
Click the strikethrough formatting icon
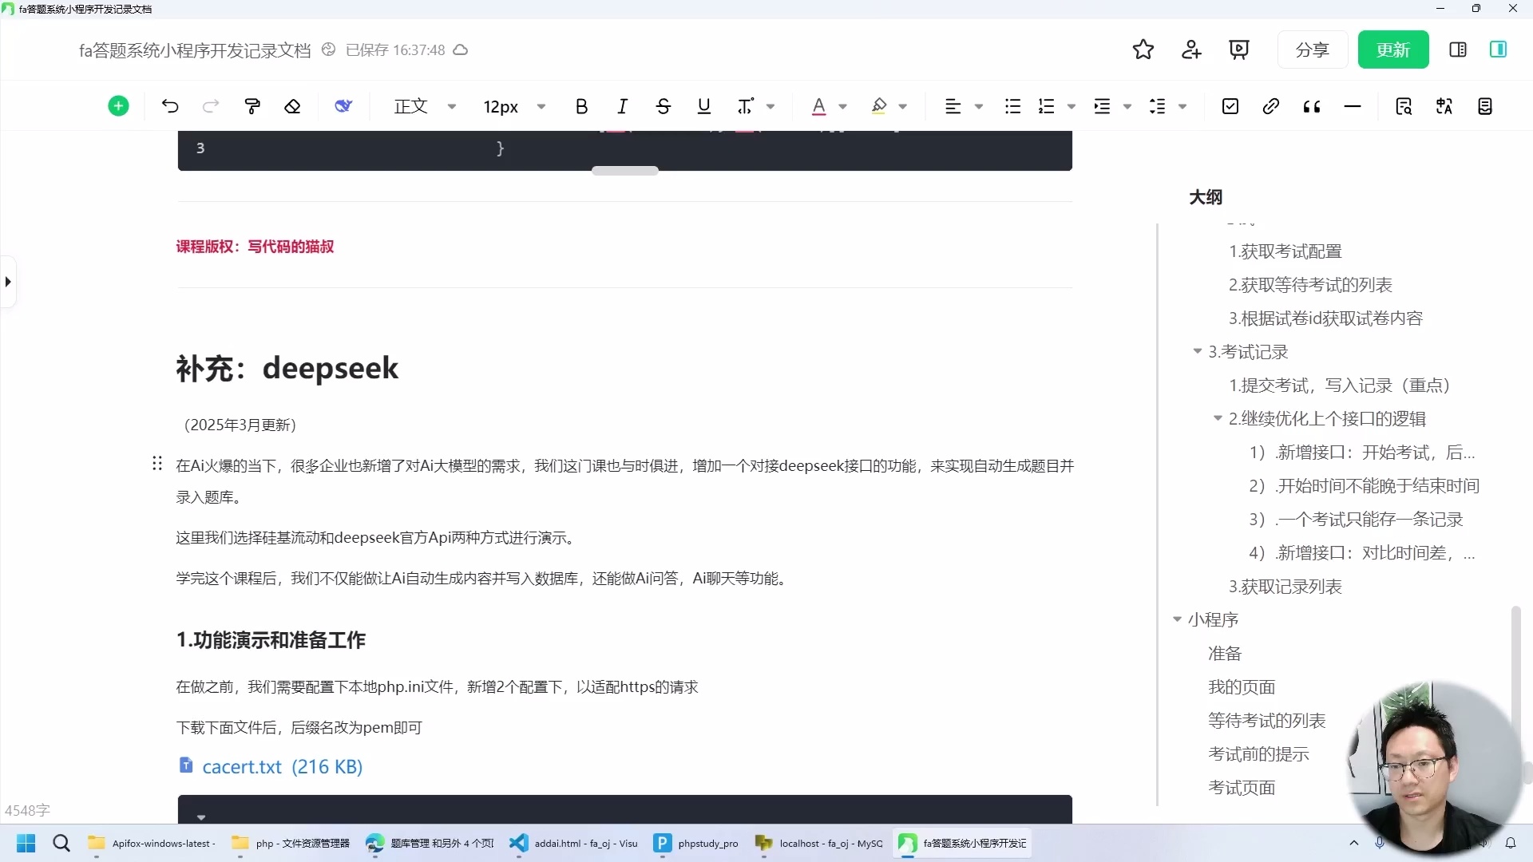coord(663,106)
